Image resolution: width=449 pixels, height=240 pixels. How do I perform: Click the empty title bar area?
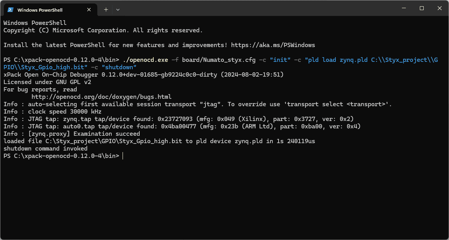pos(253,8)
